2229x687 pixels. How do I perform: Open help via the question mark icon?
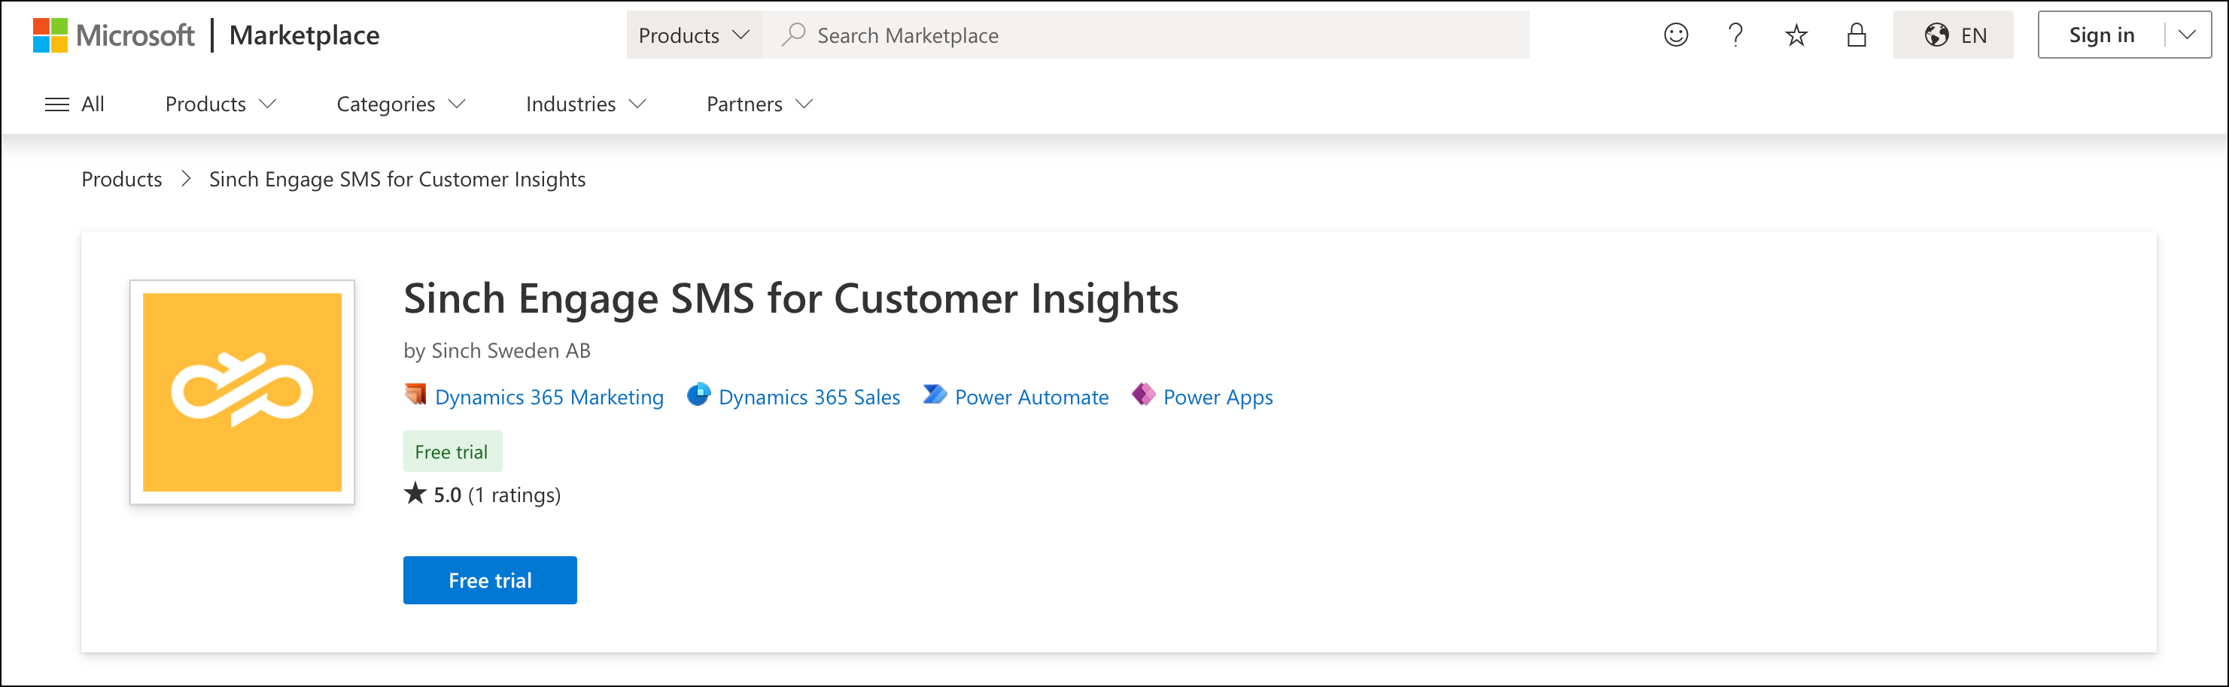coord(1735,35)
